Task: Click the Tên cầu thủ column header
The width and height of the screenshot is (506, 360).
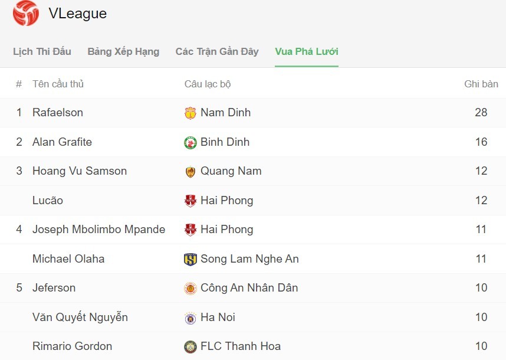Action: [58, 84]
